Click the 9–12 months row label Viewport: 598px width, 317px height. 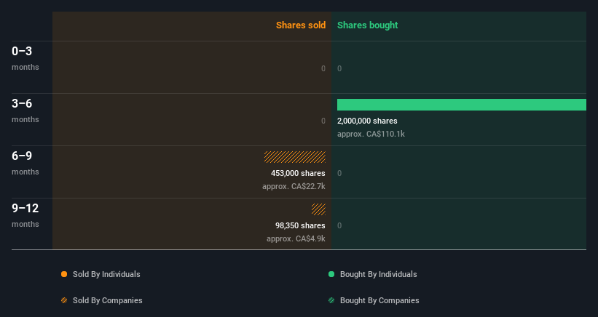(x=25, y=215)
